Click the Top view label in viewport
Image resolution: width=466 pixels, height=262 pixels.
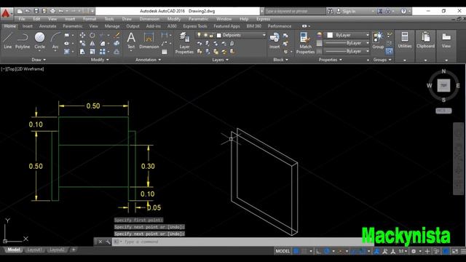[11, 69]
